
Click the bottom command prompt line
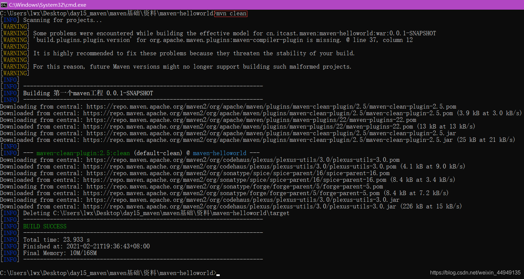(110, 273)
